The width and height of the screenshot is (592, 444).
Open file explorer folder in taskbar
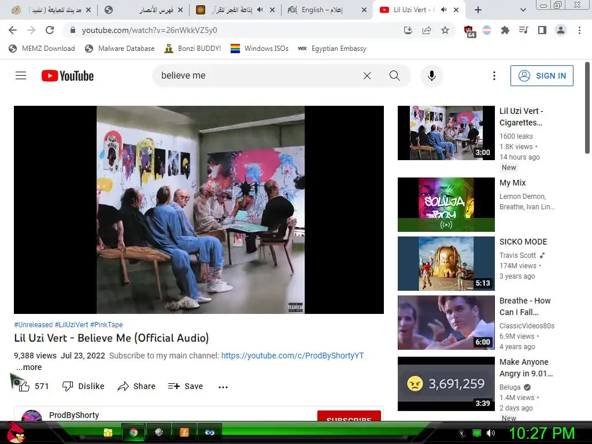(x=108, y=432)
